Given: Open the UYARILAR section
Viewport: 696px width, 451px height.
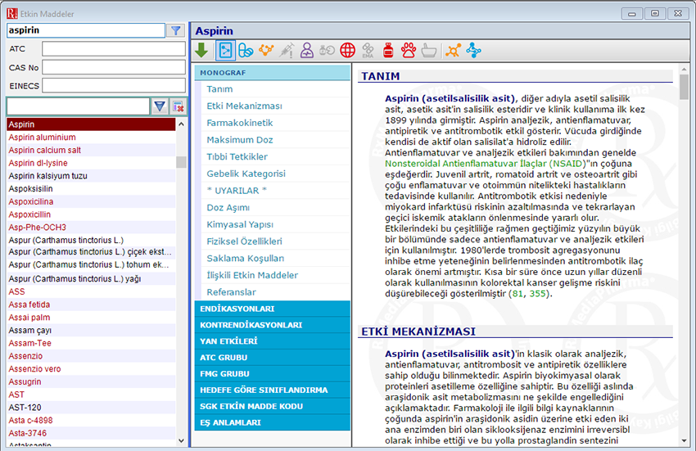Looking at the screenshot, I should coord(237,191).
